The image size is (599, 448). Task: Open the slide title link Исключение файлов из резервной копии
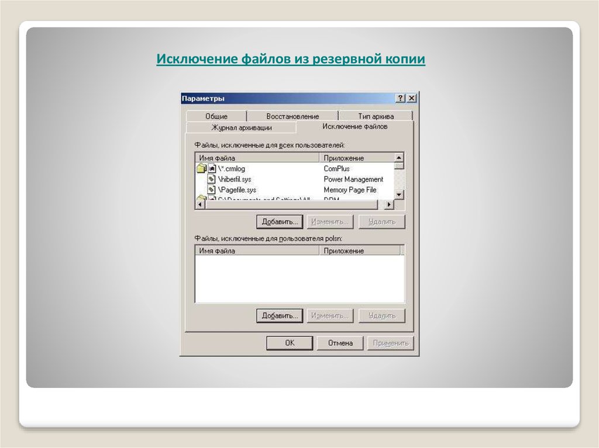(x=291, y=60)
